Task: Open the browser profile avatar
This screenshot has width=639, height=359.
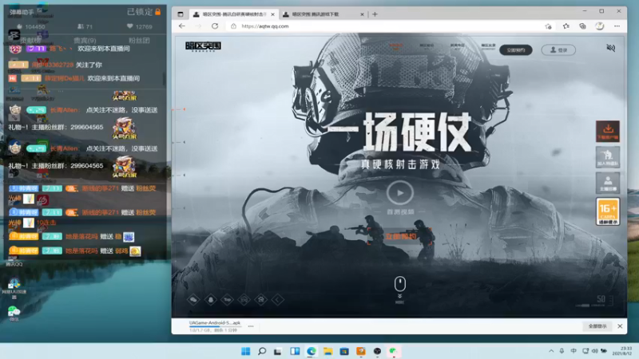Action: (600, 26)
